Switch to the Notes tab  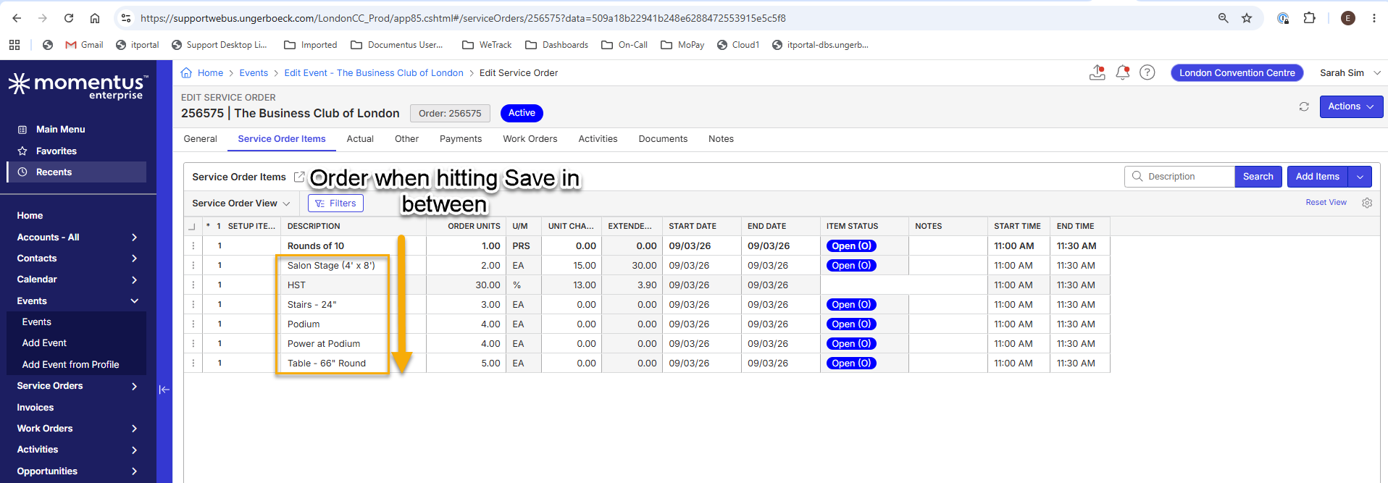[x=721, y=139]
